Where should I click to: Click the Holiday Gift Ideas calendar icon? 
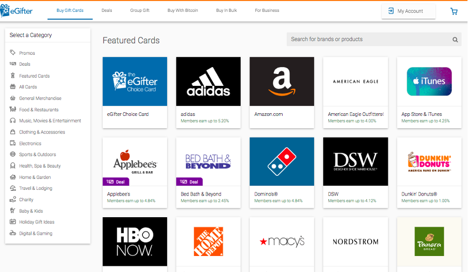point(12,222)
